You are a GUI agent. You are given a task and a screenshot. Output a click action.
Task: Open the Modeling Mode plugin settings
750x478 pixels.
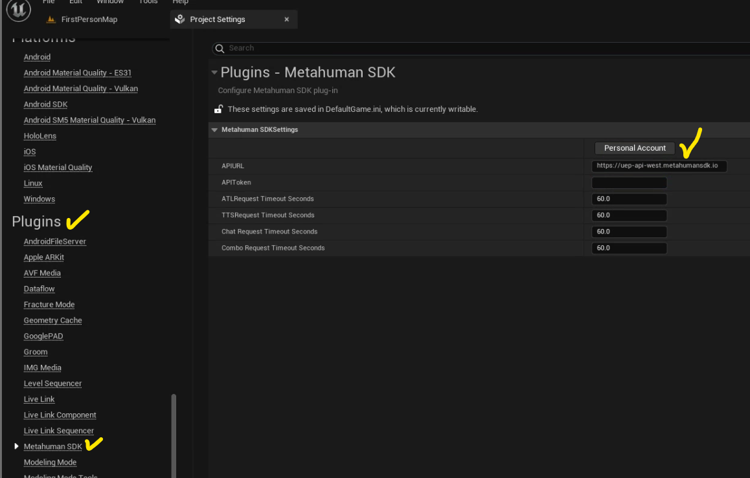point(51,462)
